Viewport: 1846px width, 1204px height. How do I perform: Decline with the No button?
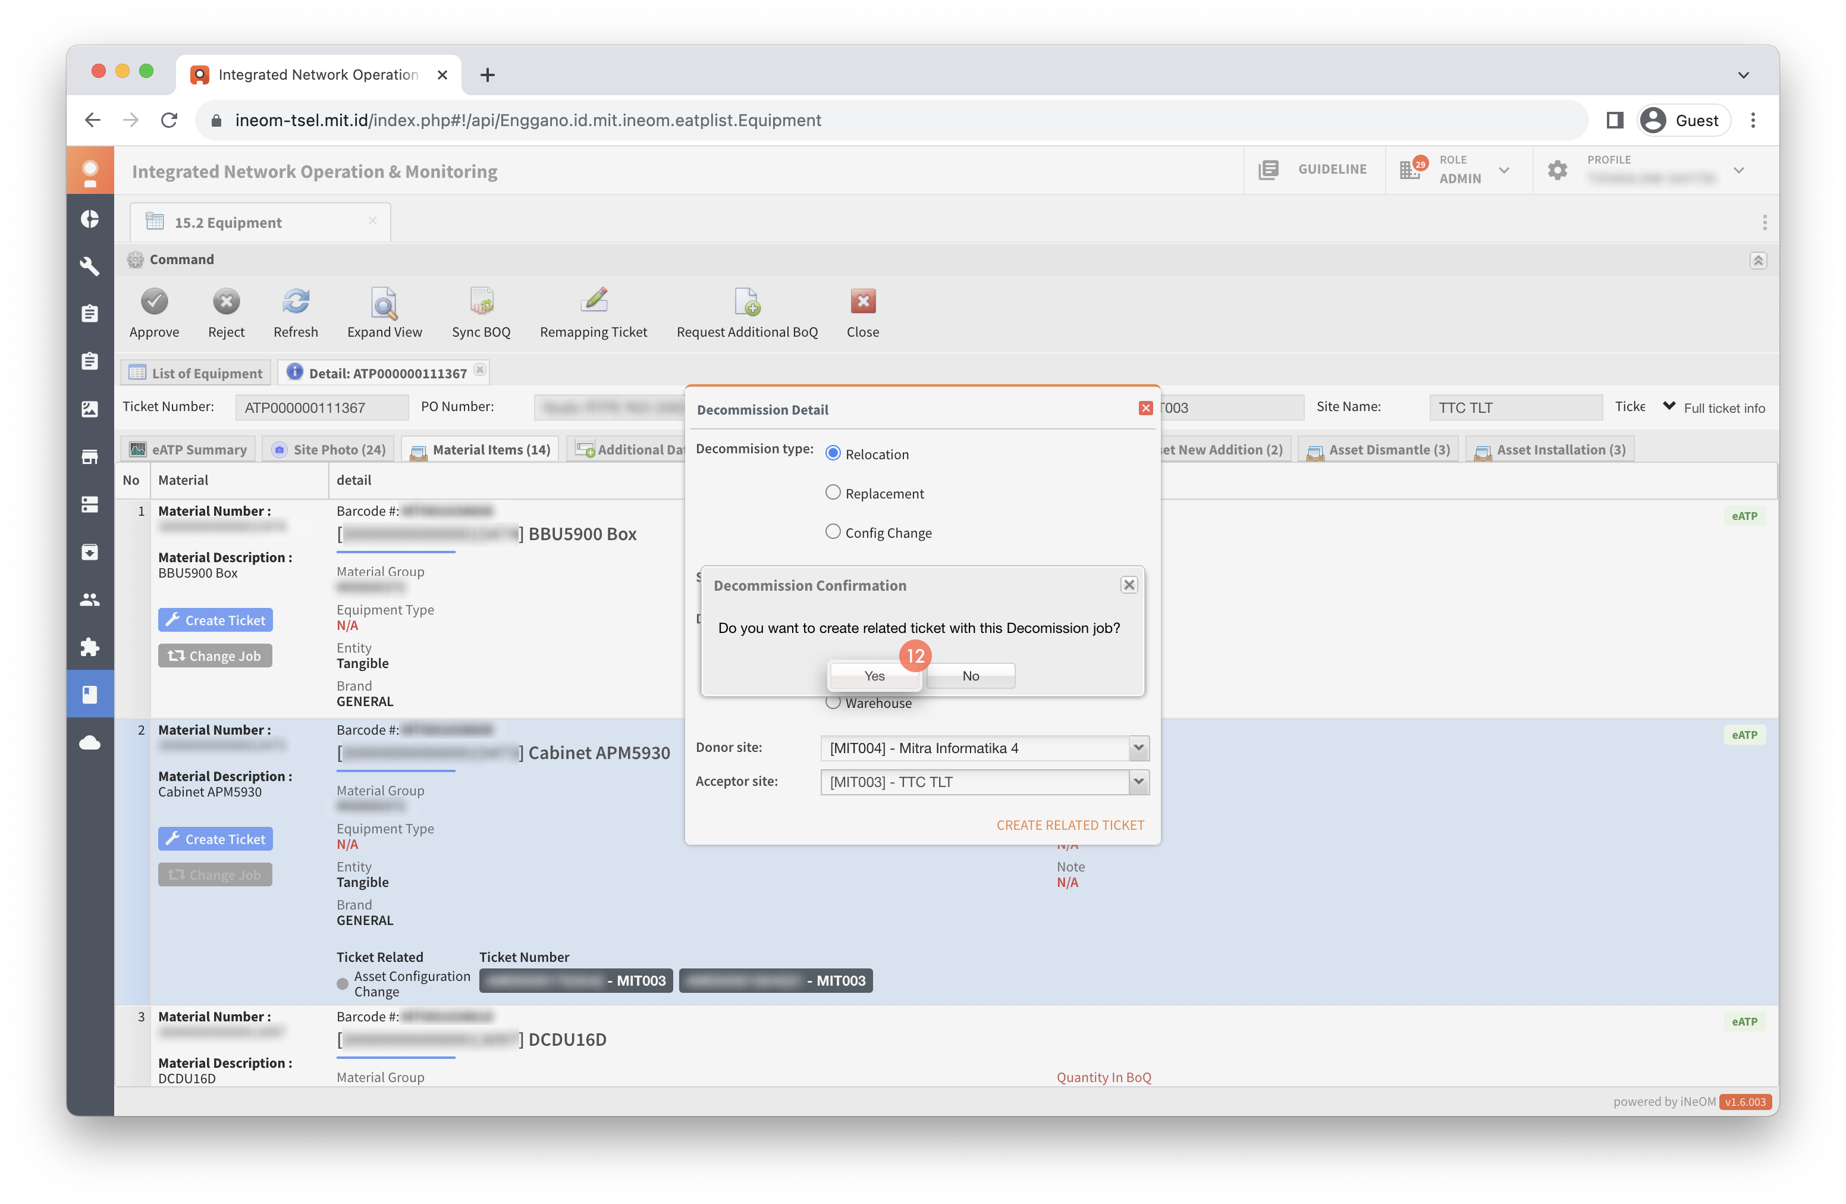click(971, 676)
